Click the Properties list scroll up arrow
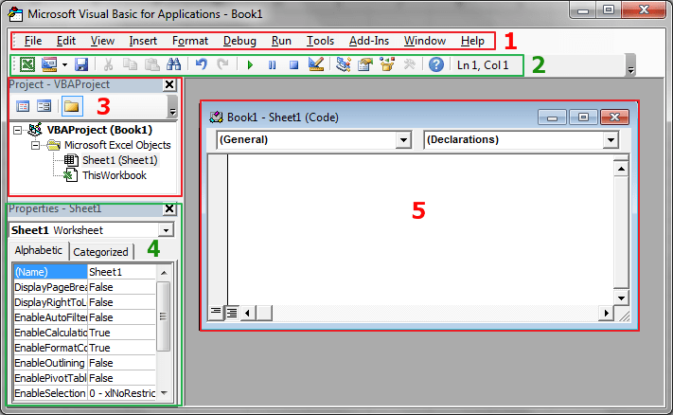This screenshot has height=415, width=673. click(164, 272)
